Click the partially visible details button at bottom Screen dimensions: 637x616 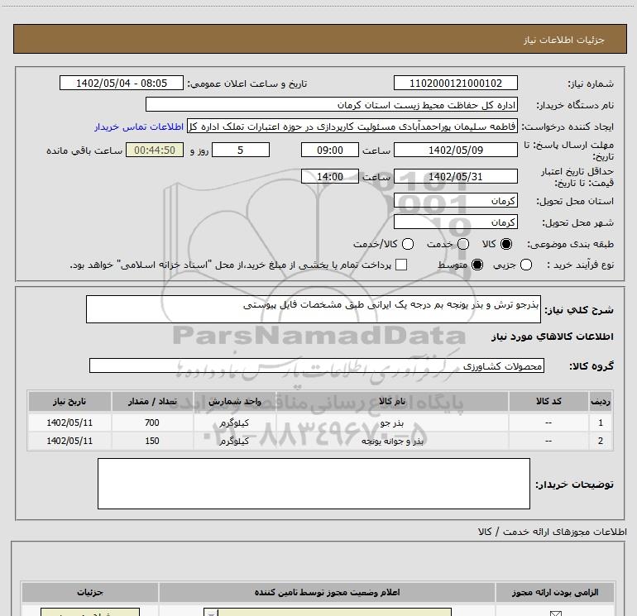point(90,613)
